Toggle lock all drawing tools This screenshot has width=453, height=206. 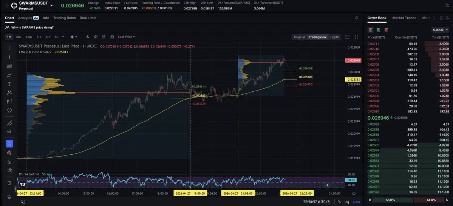[x=9, y=161]
